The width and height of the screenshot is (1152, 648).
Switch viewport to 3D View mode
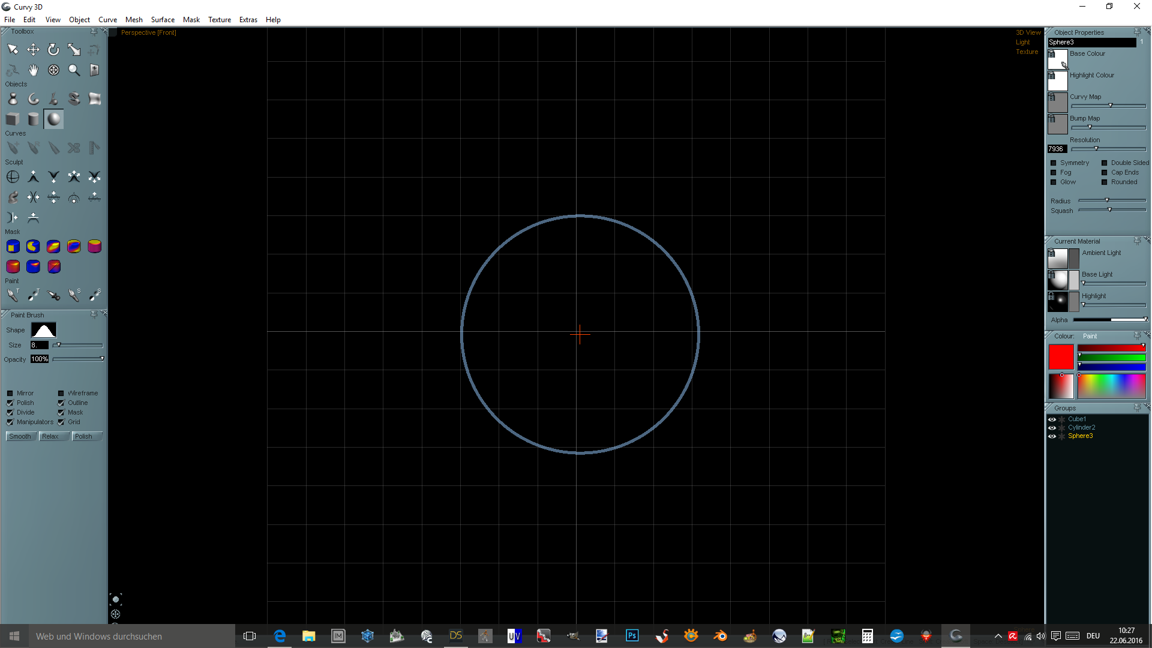click(1028, 33)
